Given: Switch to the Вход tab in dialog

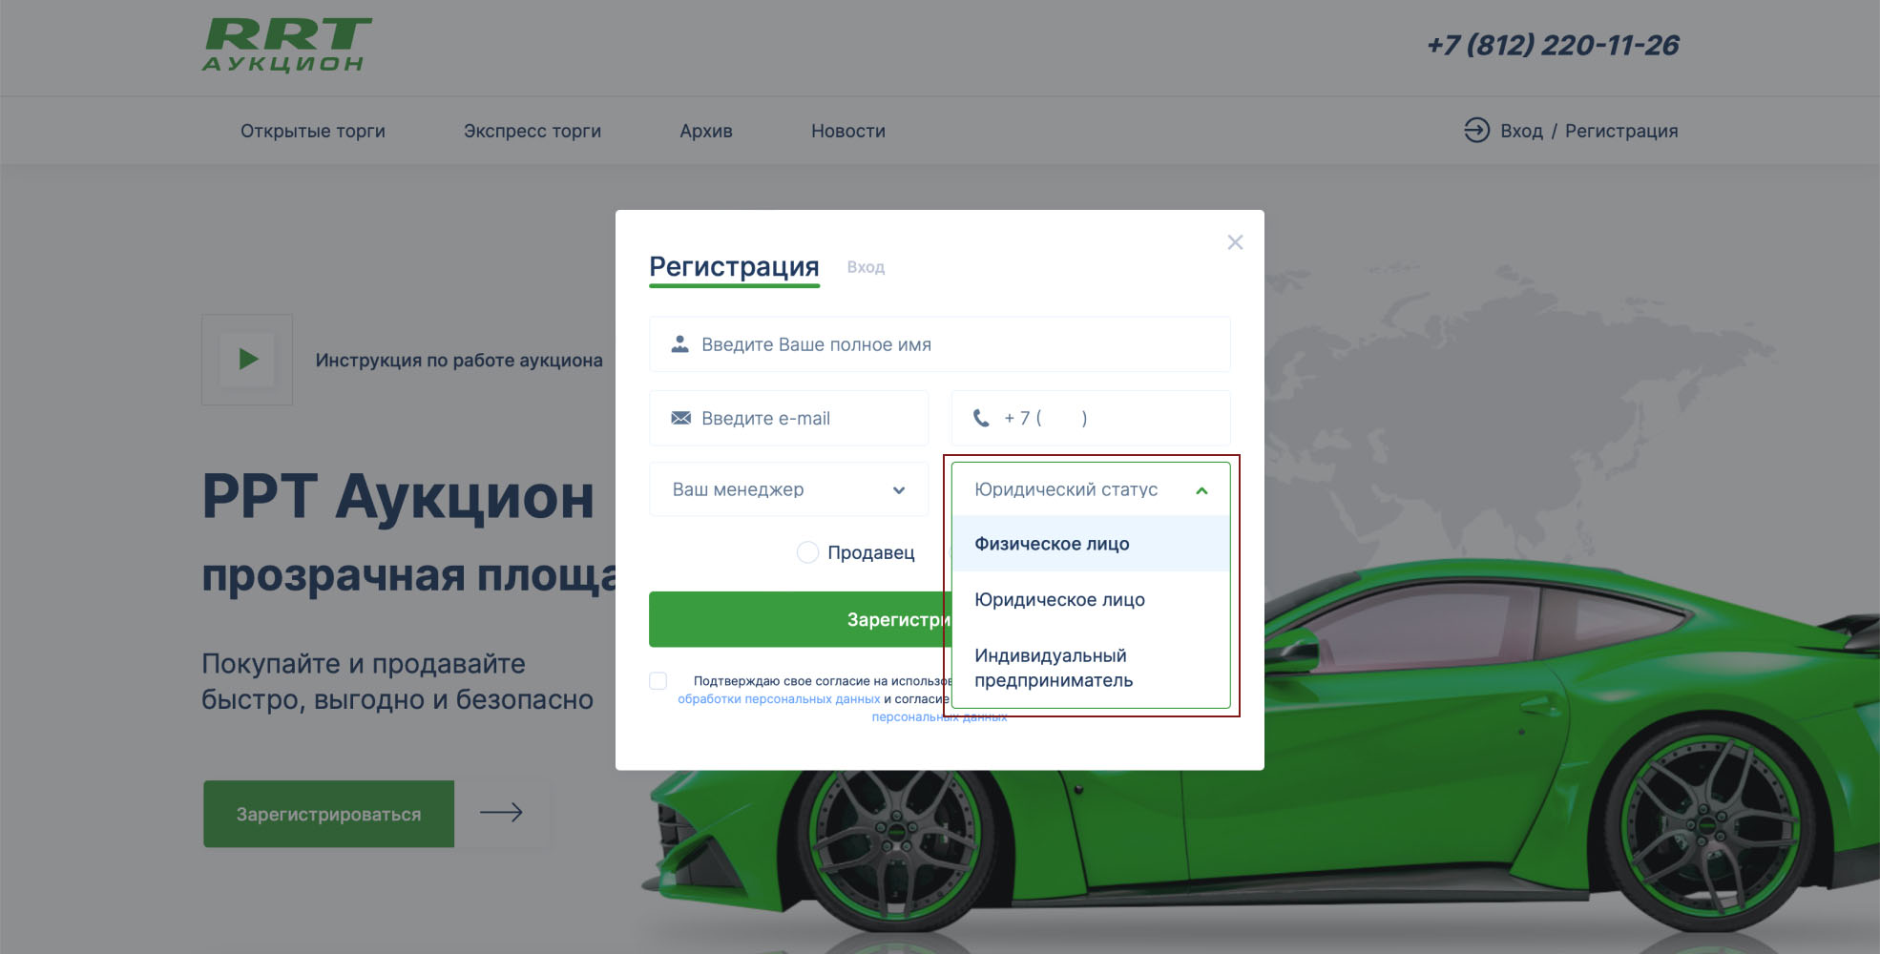Looking at the screenshot, I should [x=866, y=267].
